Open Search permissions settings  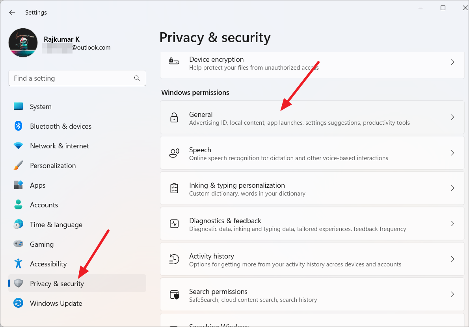point(311,294)
